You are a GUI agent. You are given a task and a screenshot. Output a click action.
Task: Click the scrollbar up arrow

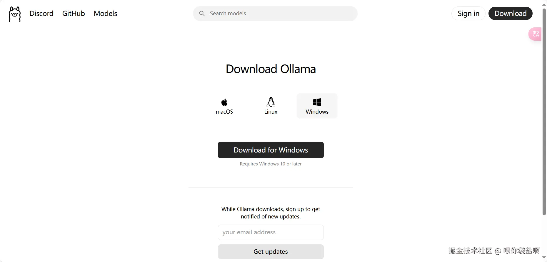pyautogui.click(x=544, y=4)
